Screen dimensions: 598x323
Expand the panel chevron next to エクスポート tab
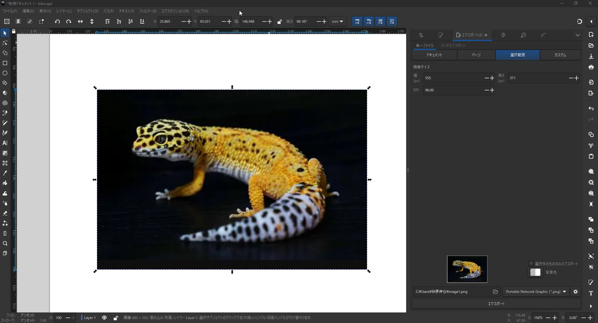pyautogui.click(x=578, y=35)
